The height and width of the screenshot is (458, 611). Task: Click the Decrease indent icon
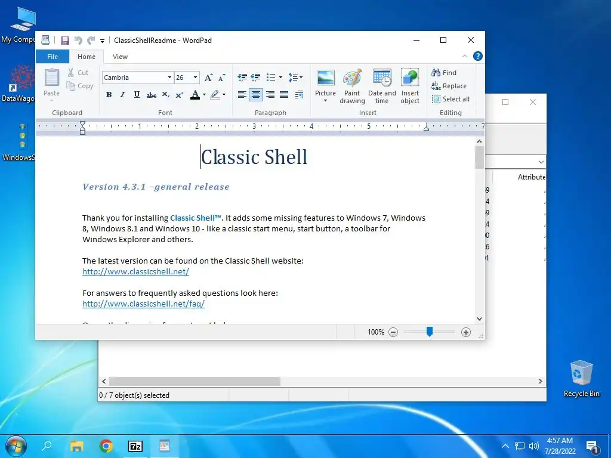pos(242,77)
